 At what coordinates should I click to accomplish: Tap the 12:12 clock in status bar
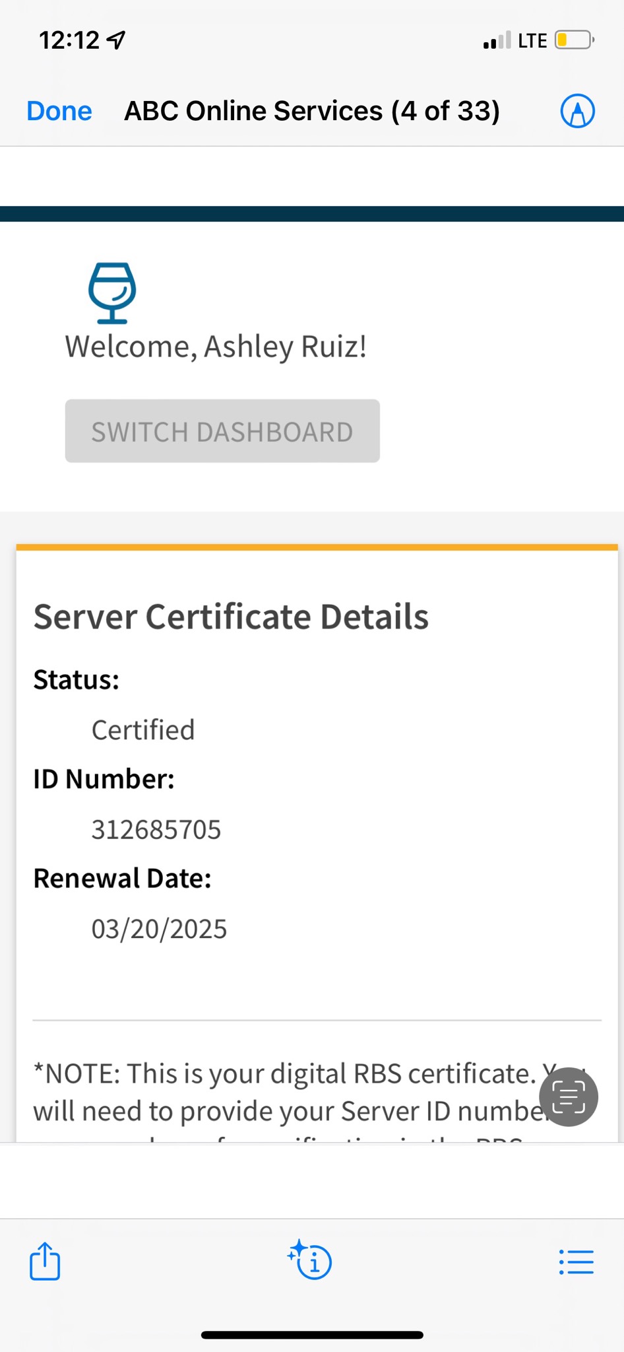(x=69, y=41)
